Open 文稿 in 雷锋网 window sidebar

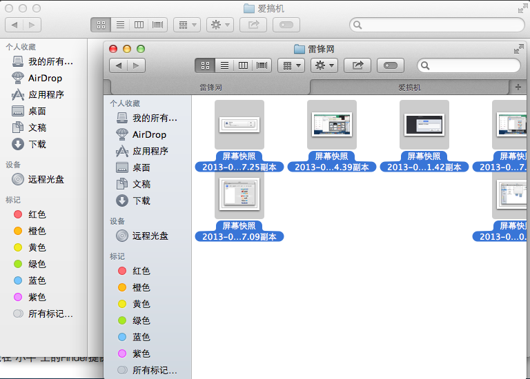click(x=133, y=184)
